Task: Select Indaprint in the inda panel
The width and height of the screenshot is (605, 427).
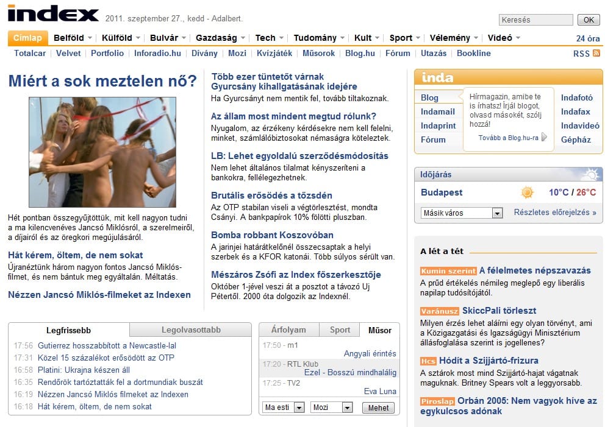Action: [439, 125]
